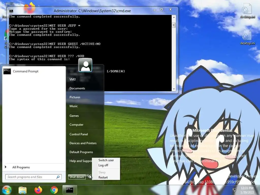
Task: Open Default Programs from the Start menu
Action: [81, 152]
